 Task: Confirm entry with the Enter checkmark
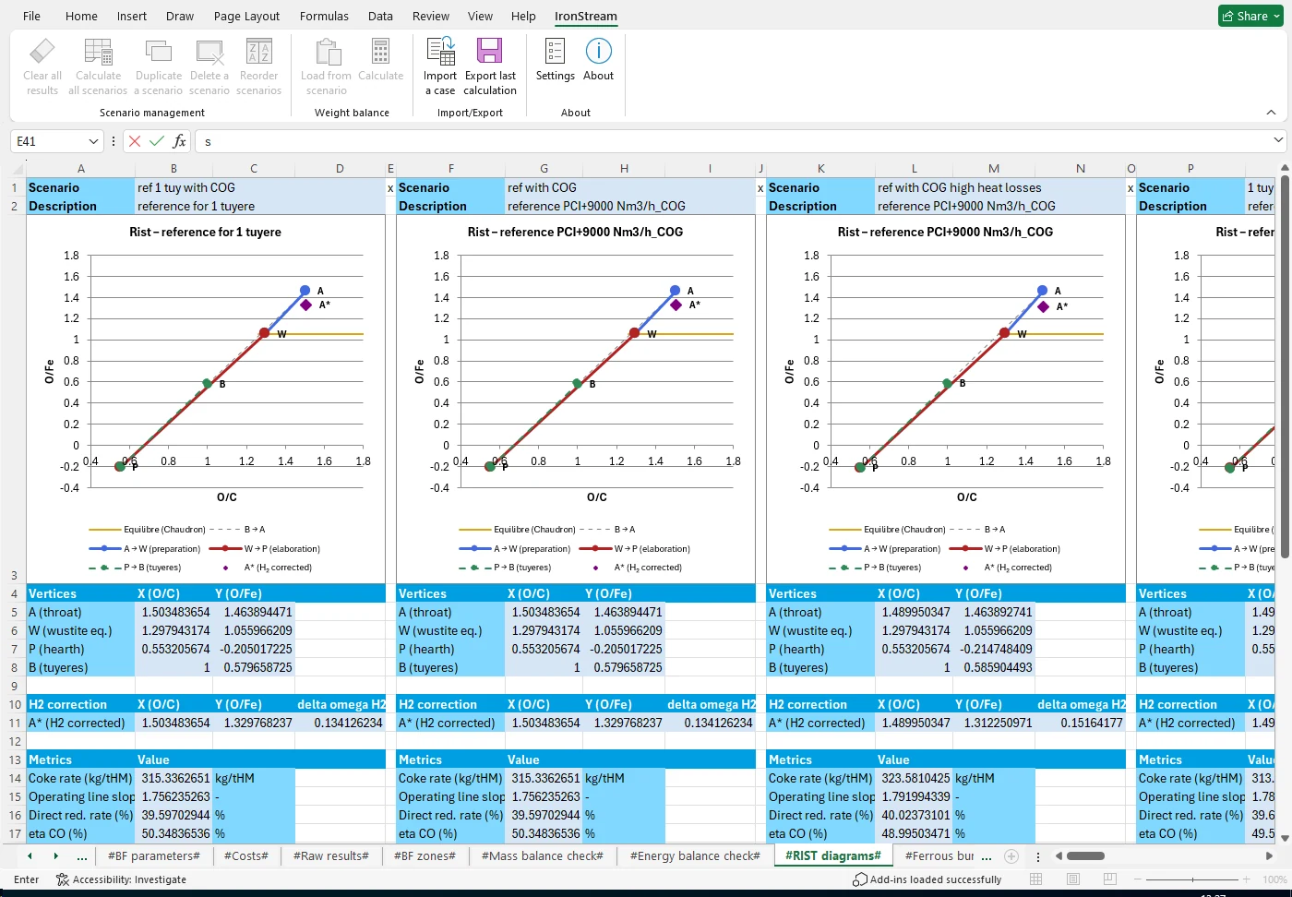point(155,141)
